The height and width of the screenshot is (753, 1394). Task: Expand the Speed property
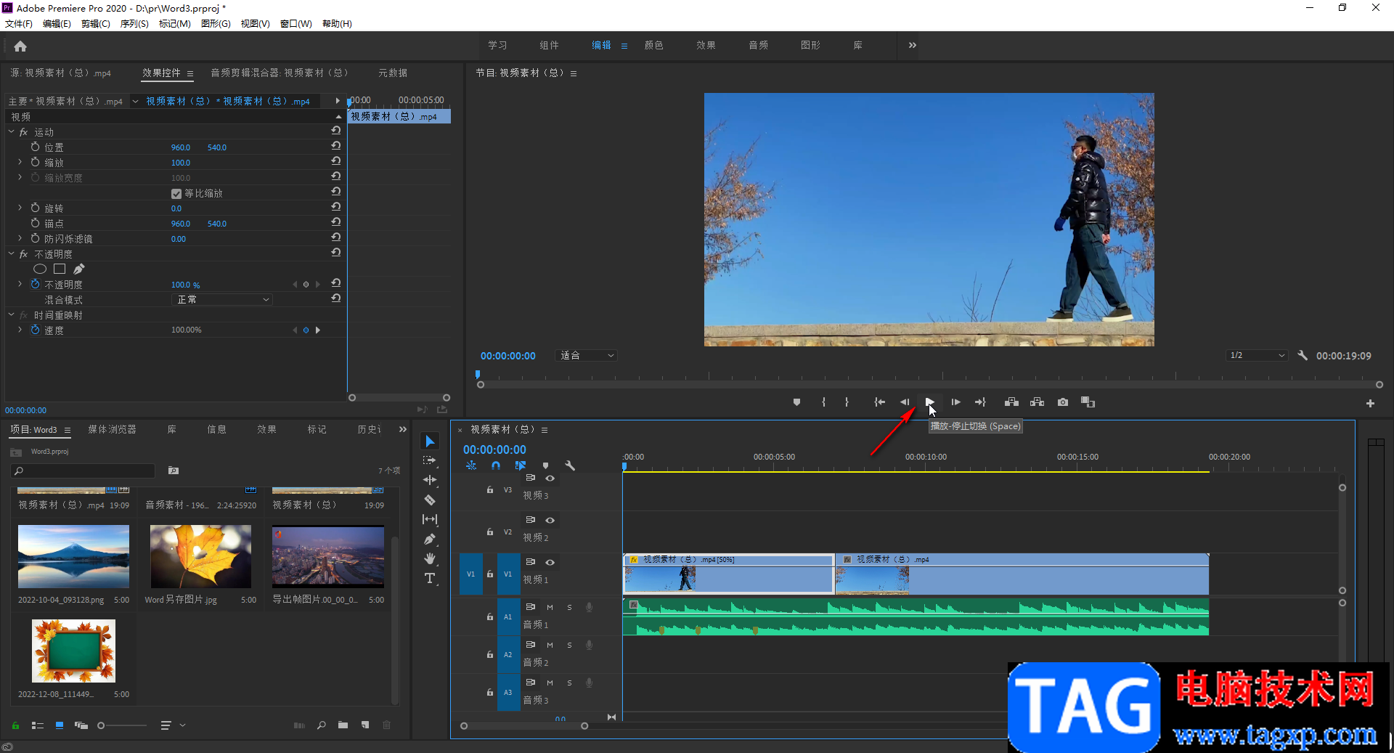(x=20, y=330)
